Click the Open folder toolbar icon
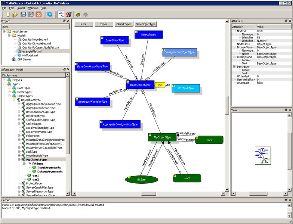 point(15,15)
